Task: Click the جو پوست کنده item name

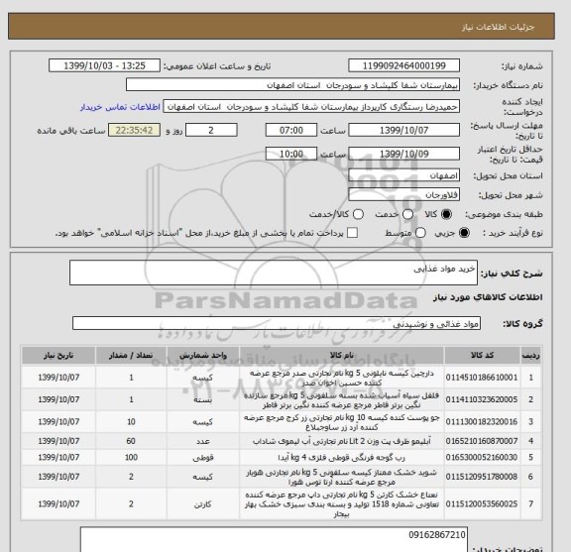Action: click(342, 422)
